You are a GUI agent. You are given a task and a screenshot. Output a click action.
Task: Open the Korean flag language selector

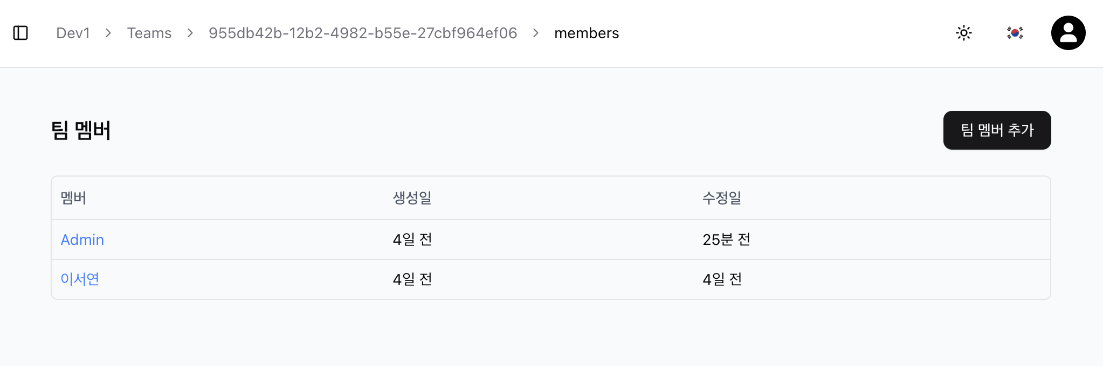[1015, 33]
